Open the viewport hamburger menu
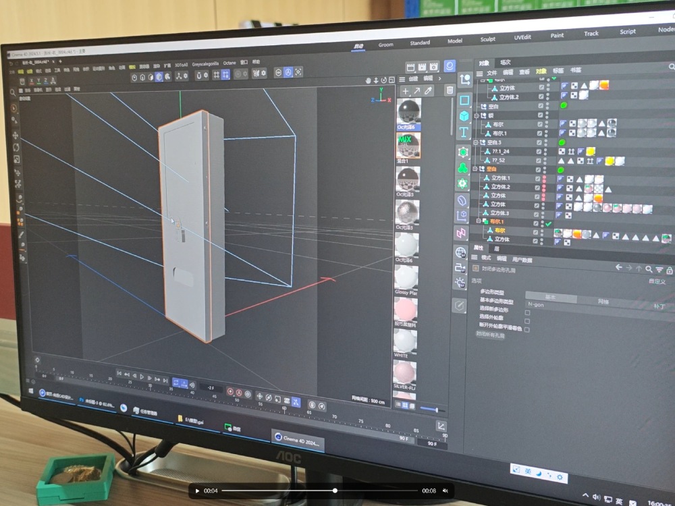Screen dimensions: 675x506 tap(21, 91)
